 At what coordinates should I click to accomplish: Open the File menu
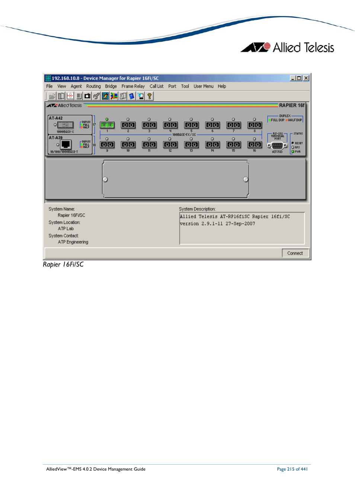[x=49, y=86]
